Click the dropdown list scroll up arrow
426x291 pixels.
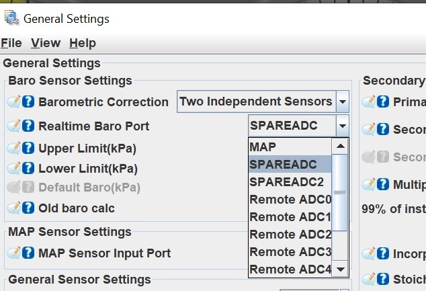(x=340, y=147)
